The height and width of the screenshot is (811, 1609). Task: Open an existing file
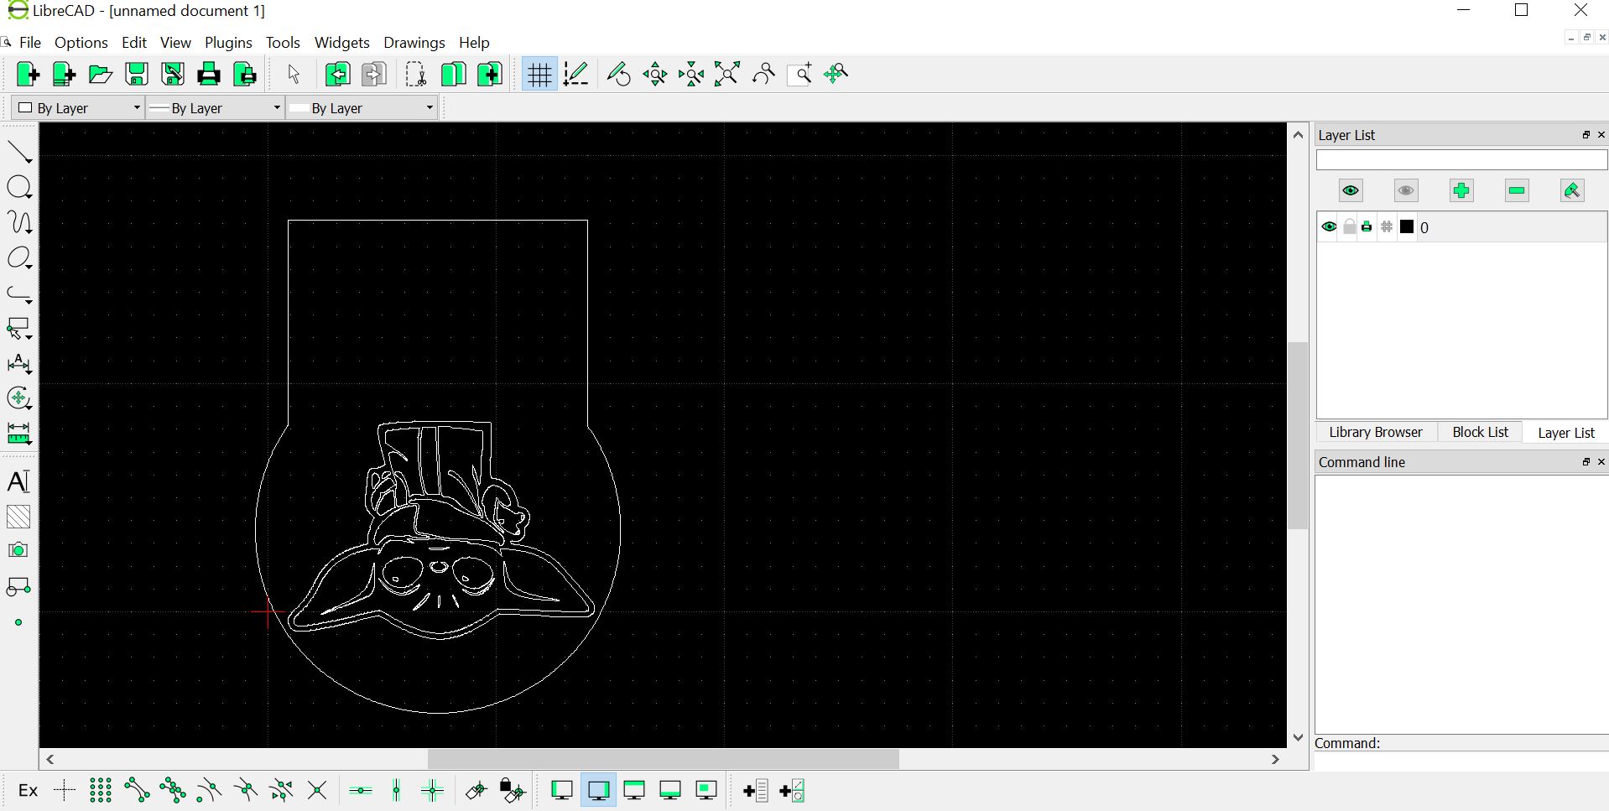coord(100,74)
